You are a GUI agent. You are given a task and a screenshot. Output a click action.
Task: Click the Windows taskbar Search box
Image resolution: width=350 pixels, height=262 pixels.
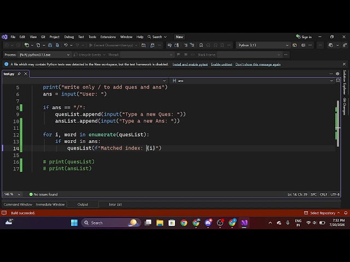[111, 223]
